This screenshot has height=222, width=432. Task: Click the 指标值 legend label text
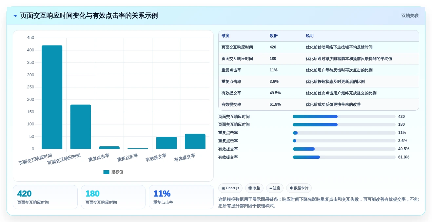coord(117,172)
